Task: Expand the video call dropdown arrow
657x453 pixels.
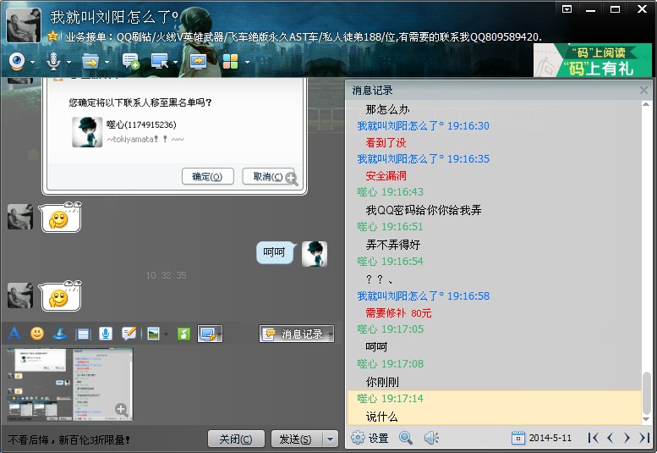Action: click(x=32, y=62)
